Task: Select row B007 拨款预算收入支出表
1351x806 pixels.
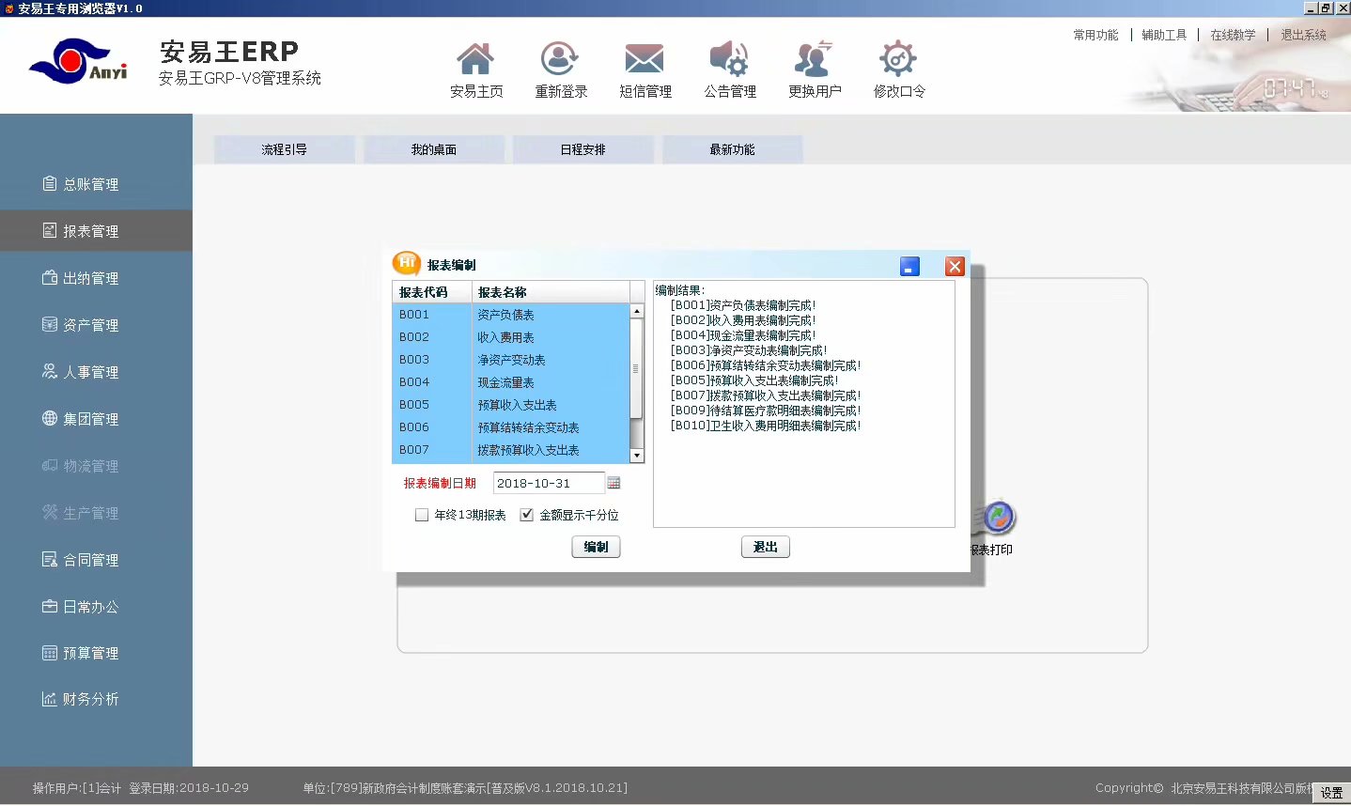Action: 510,450
